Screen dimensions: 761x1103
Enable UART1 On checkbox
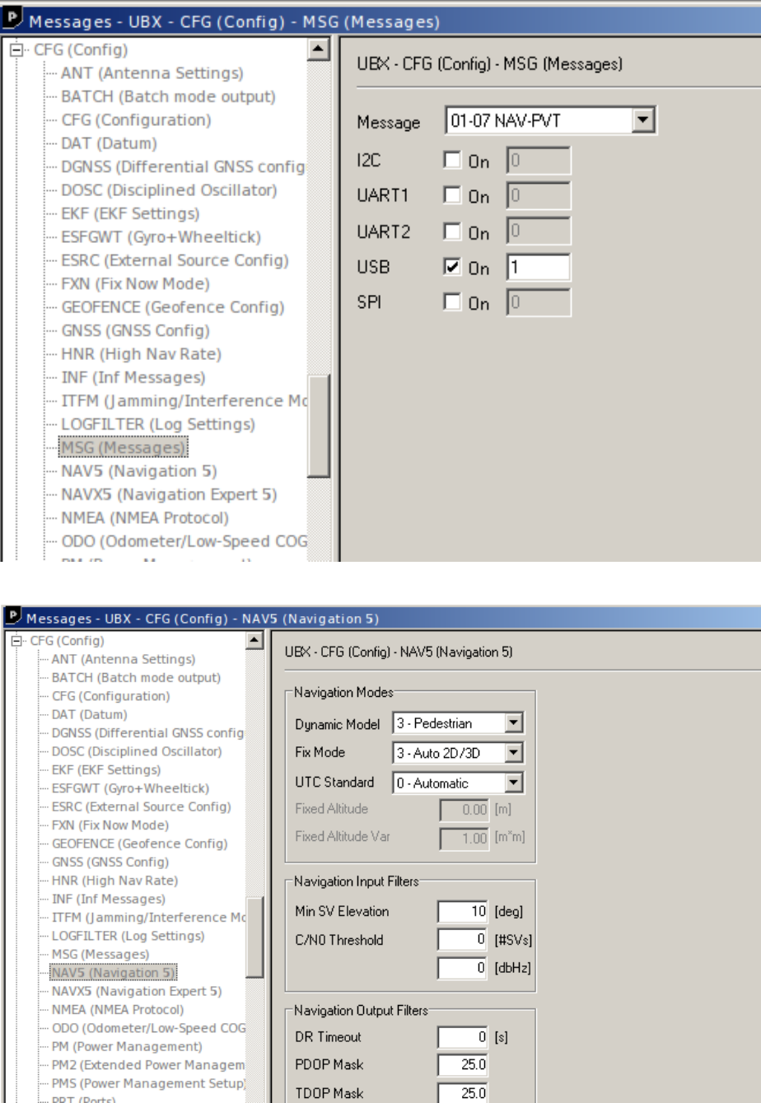[452, 197]
